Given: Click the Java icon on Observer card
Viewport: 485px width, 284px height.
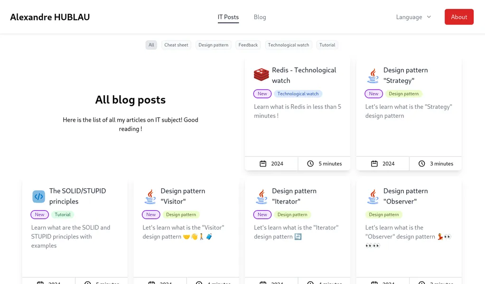Looking at the screenshot, I should click(x=373, y=196).
